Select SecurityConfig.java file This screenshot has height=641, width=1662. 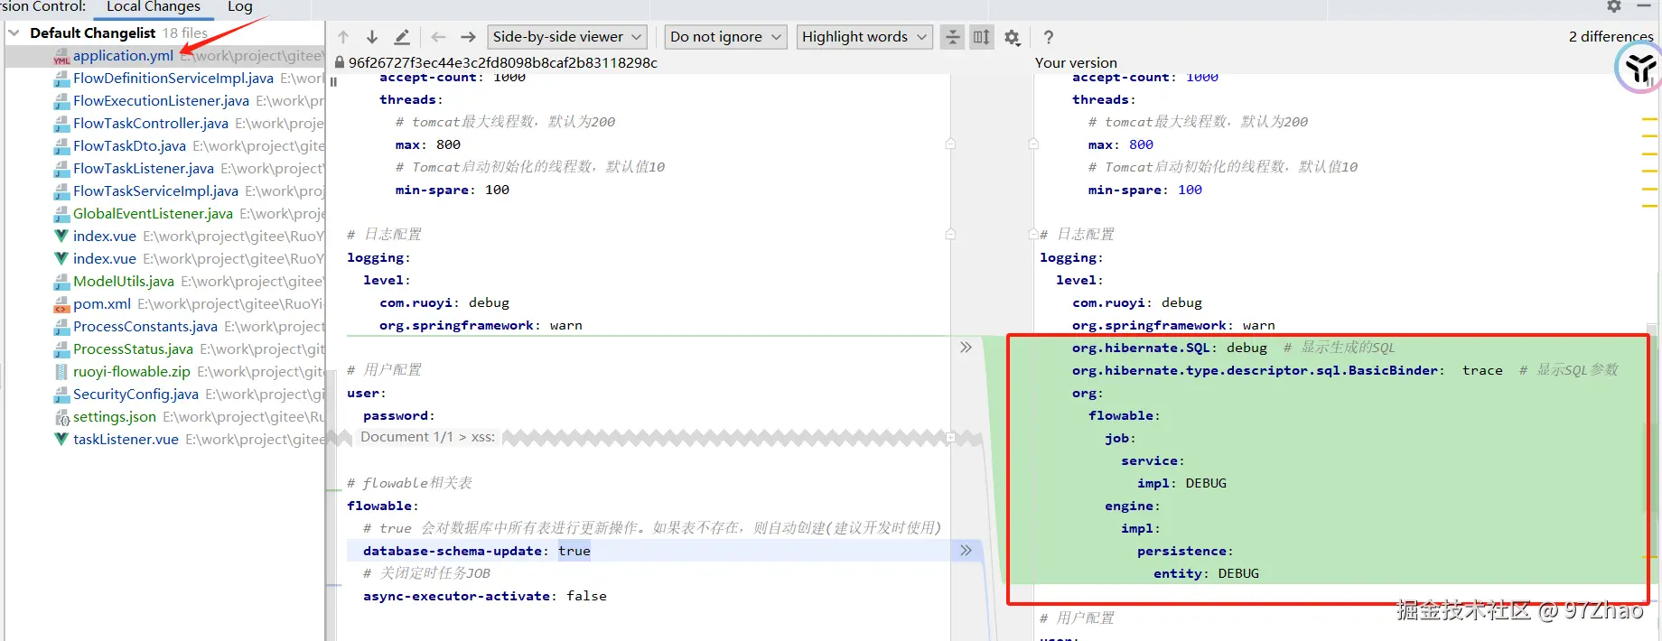click(x=135, y=394)
